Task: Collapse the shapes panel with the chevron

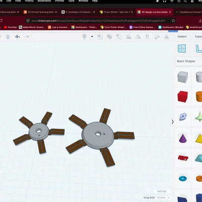Action: point(173,122)
